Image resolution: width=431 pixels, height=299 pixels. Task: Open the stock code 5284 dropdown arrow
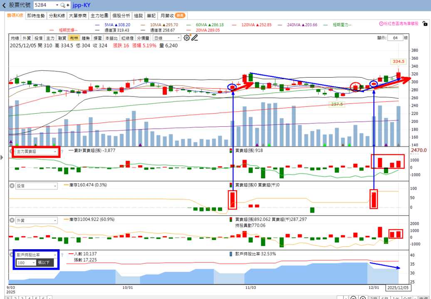[x=57, y=5]
